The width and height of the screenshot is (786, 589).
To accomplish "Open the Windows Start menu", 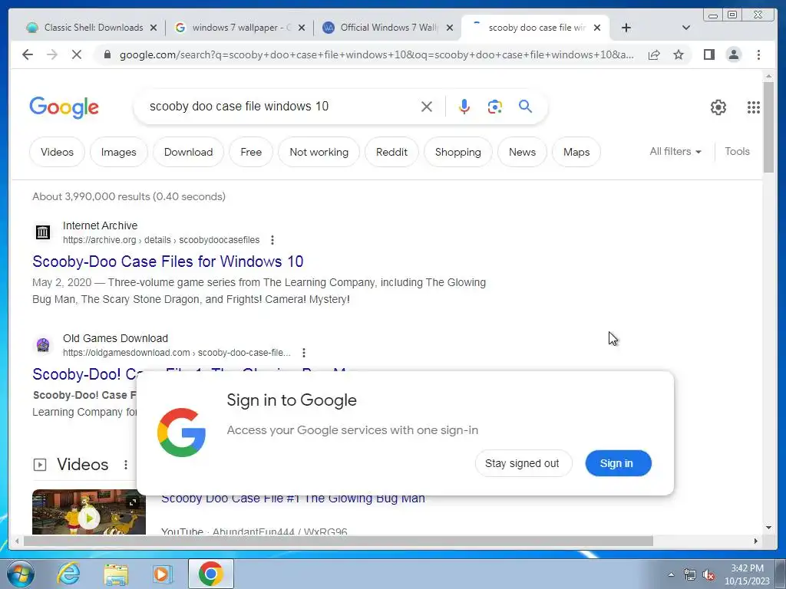I will (20, 574).
